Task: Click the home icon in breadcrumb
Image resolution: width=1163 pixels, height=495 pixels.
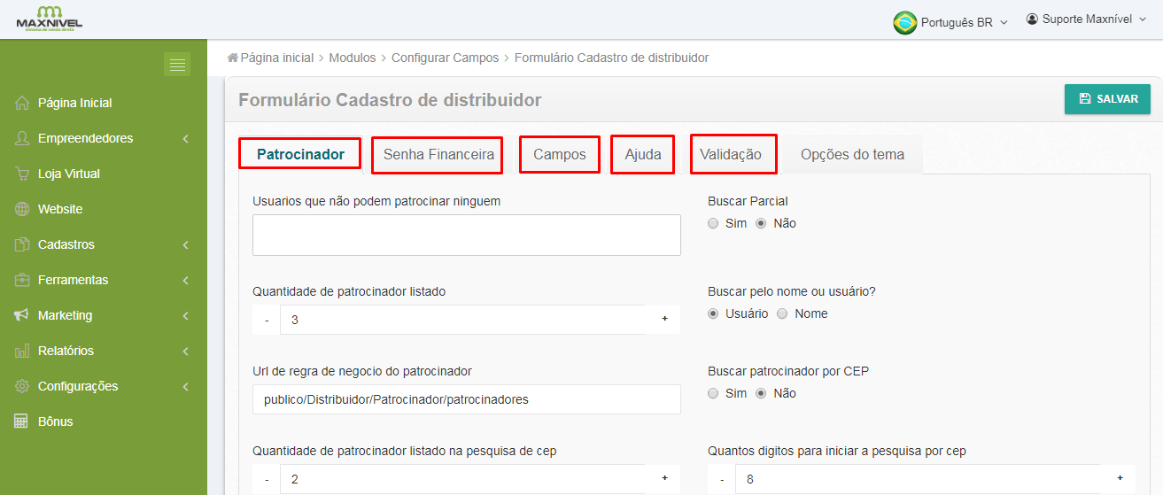Action: (x=233, y=58)
